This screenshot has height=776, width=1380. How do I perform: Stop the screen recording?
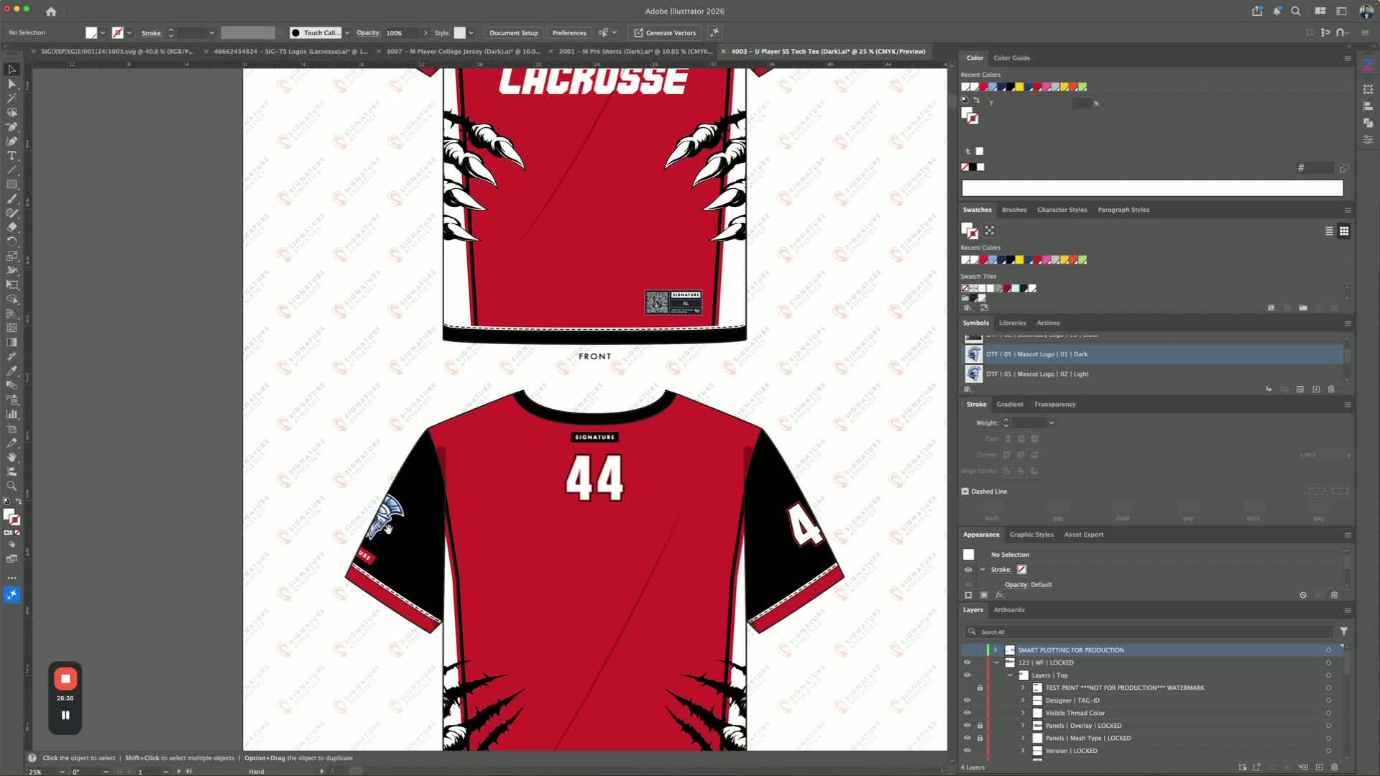click(65, 679)
